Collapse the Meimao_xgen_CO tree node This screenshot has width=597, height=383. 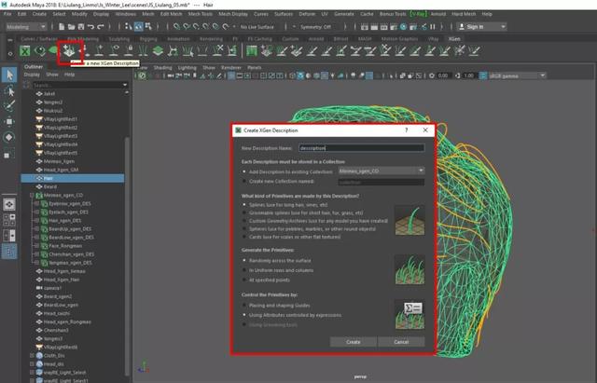coord(32,195)
